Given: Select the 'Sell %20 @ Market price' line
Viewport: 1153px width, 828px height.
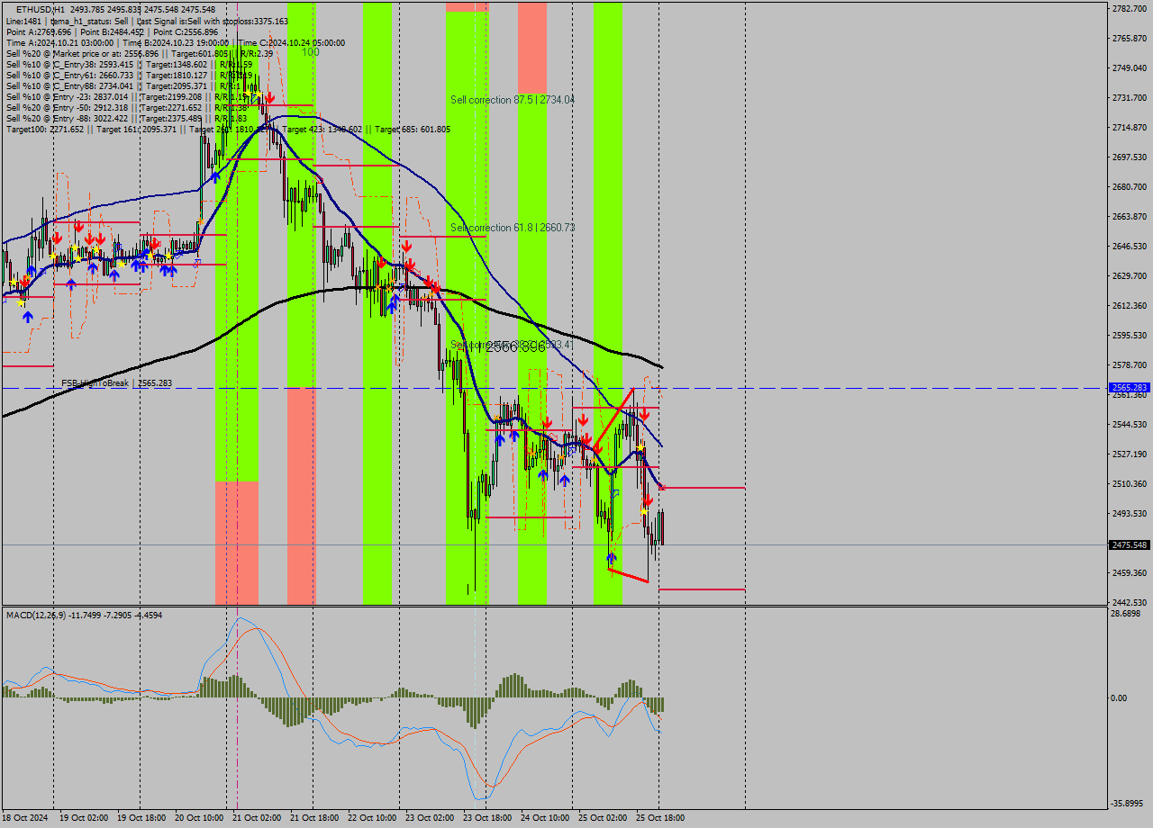Looking at the screenshot, I should pyautogui.click(x=140, y=53).
